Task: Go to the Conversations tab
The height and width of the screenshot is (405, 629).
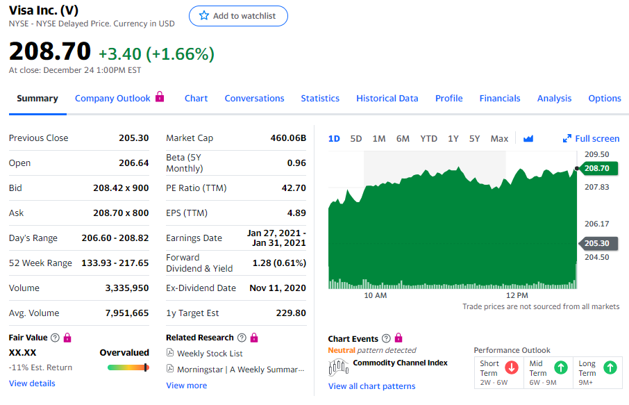Action: pyautogui.click(x=254, y=99)
